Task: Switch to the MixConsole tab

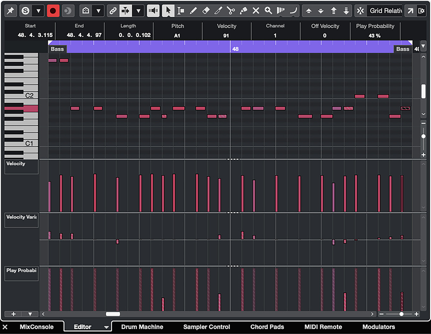Action: click(x=37, y=327)
